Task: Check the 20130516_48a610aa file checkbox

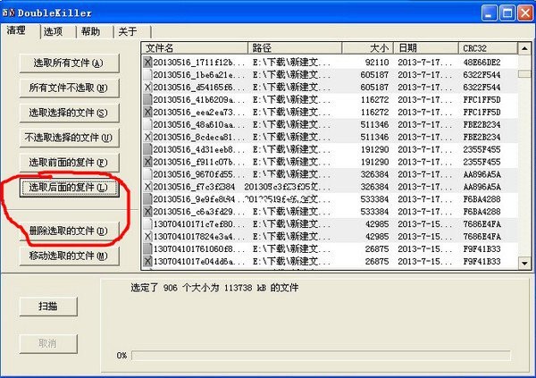Action: 147,124
